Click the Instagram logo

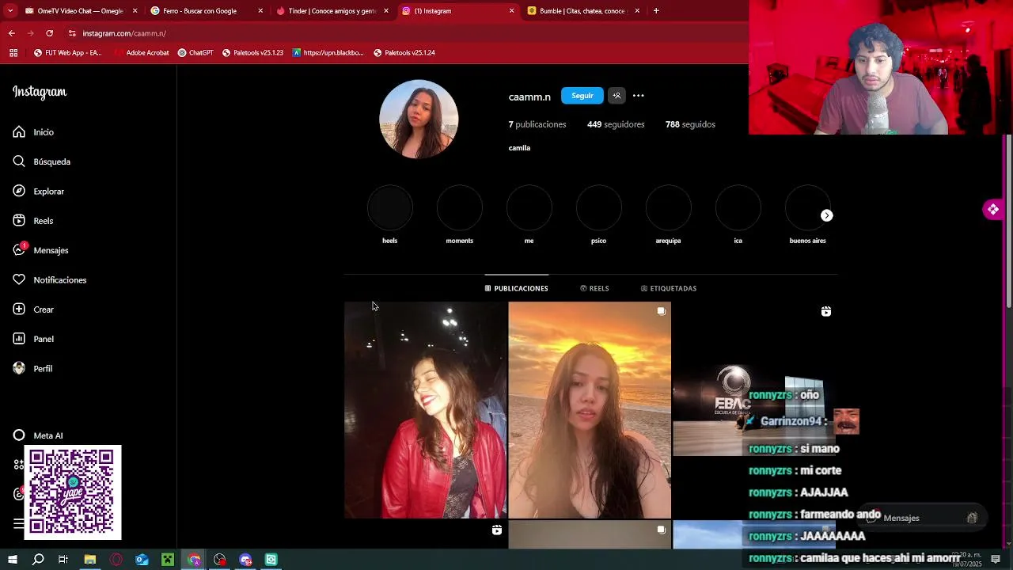pyautogui.click(x=40, y=92)
